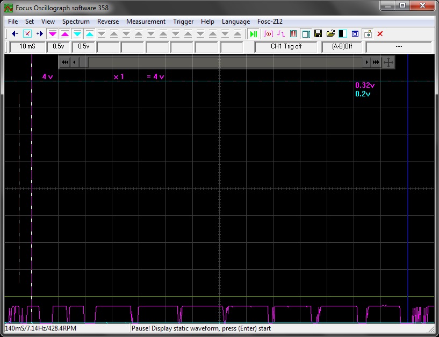Click the blue right-arrow plus time base icon
Screen dimensions: 439x337
[39, 34]
